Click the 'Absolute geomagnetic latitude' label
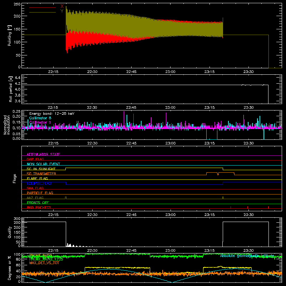The image size is (286, 286). point(247,256)
